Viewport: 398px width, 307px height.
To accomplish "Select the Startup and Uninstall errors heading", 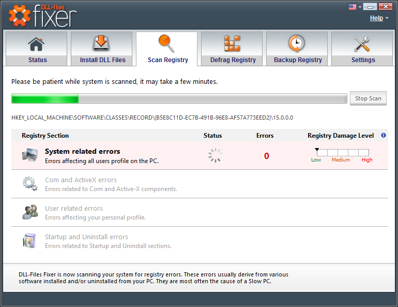I will click(86, 237).
